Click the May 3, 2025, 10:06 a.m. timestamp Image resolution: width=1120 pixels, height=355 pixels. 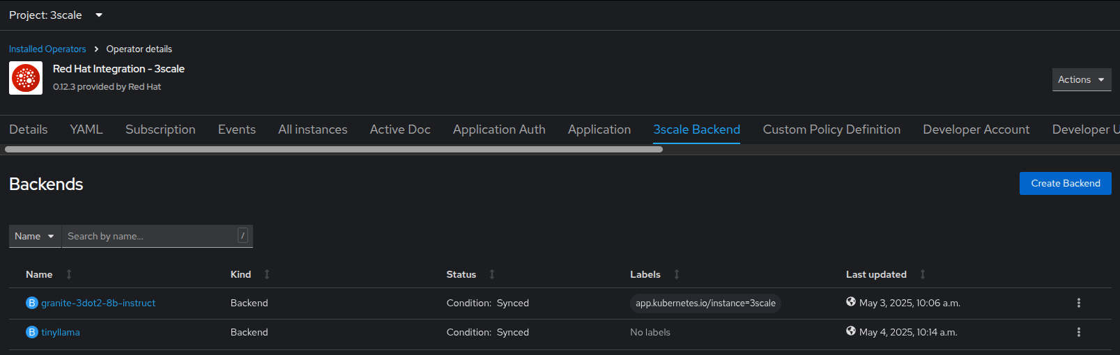[x=910, y=303]
